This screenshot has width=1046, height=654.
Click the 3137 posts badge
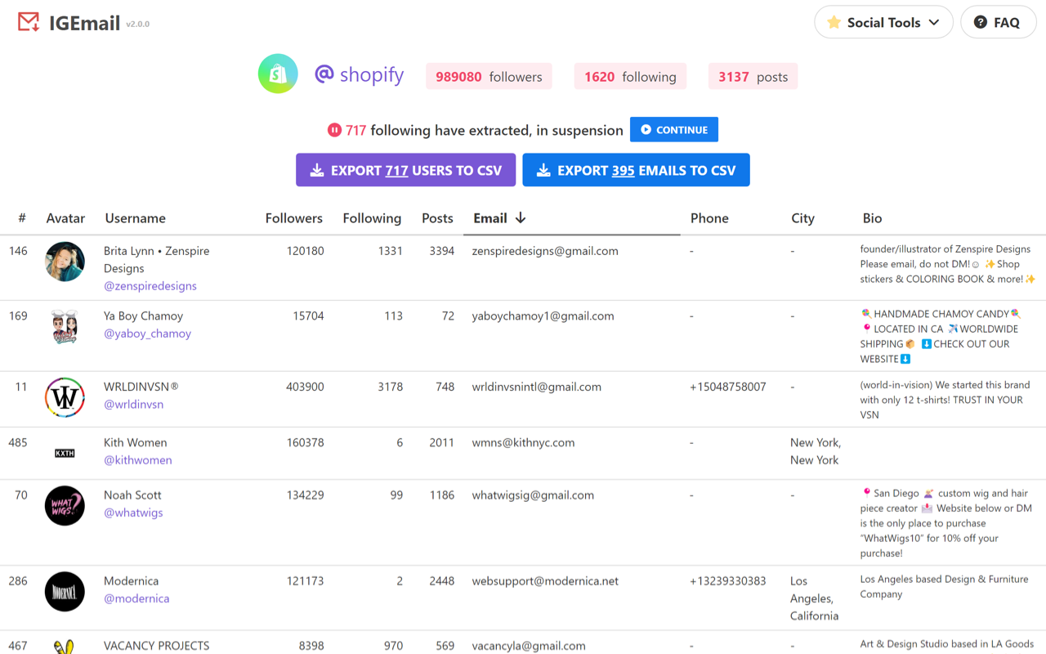coord(753,76)
